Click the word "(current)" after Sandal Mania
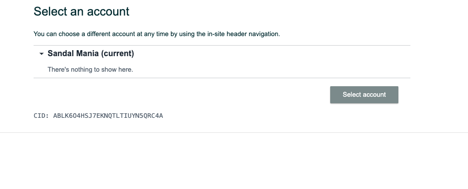The width and height of the screenshot is (468, 189). coord(117,54)
